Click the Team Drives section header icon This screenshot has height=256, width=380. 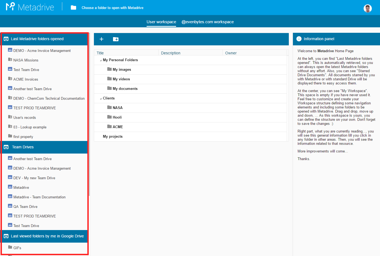[x=6, y=147]
